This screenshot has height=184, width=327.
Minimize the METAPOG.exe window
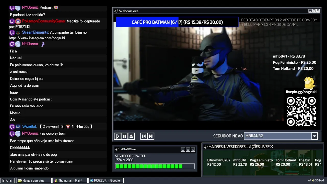183,150
